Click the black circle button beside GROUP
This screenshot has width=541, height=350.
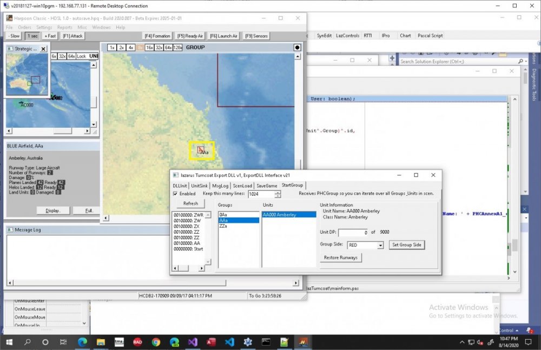[297, 47]
